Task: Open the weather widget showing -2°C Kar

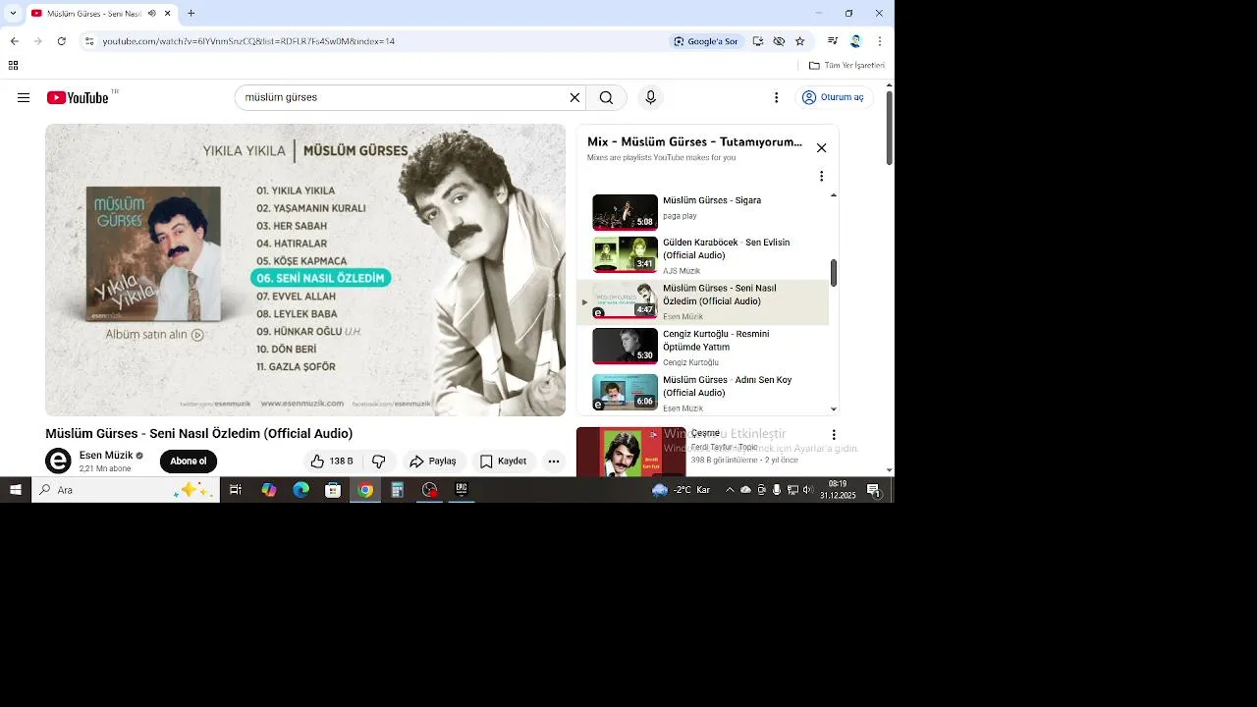Action: (683, 490)
